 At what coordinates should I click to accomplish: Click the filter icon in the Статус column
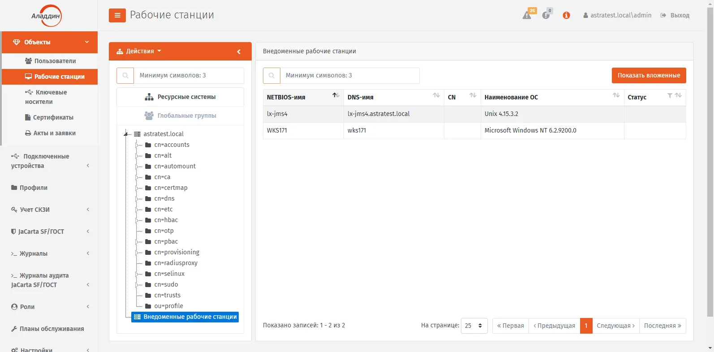(x=670, y=95)
